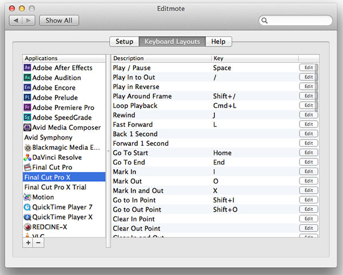Add an application with the plus button

click(28, 242)
